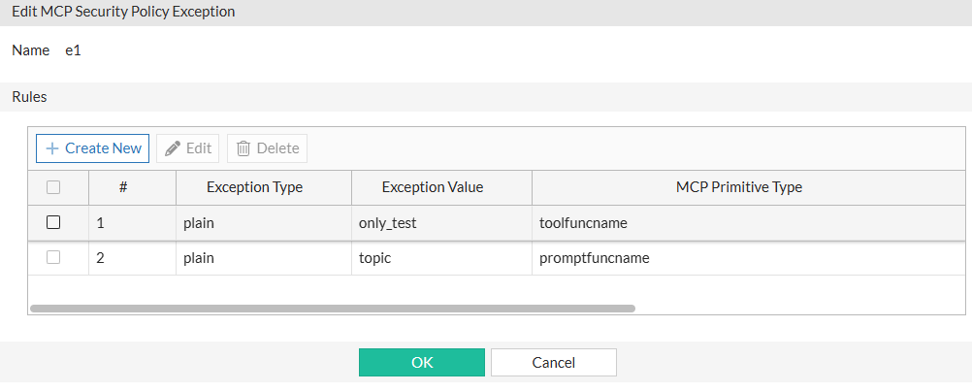Click the Name value e1
The width and height of the screenshot is (972, 392).
pyautogui.click(x=72, y=50)
